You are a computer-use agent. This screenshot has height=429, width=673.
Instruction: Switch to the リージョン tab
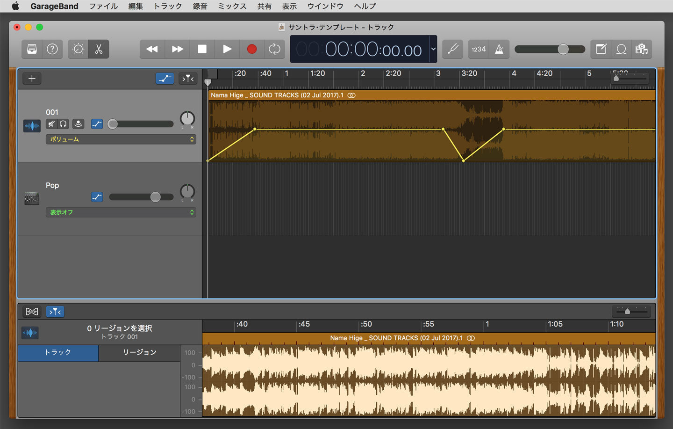tap(139, 352)
